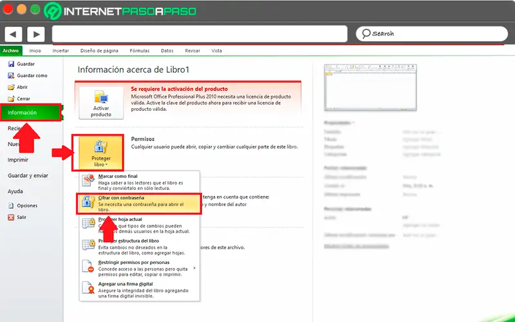
Task: Click the Cerrar folder icon
Action: click(x=11, y=99)
